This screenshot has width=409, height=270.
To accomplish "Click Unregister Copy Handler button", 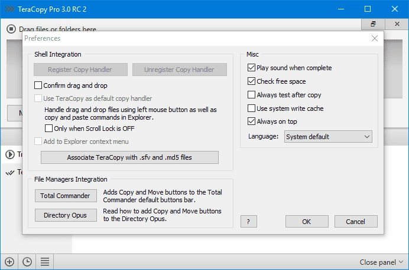I will tap(180, 70).
